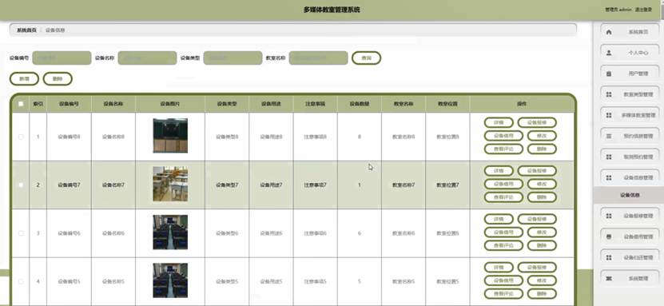Select the 注意事项6 table cell
This screenshot has width=664, height=306.
315,233
